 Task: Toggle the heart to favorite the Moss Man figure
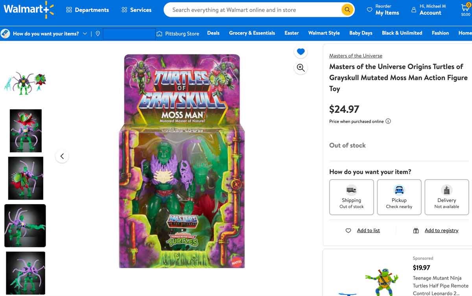301,51
